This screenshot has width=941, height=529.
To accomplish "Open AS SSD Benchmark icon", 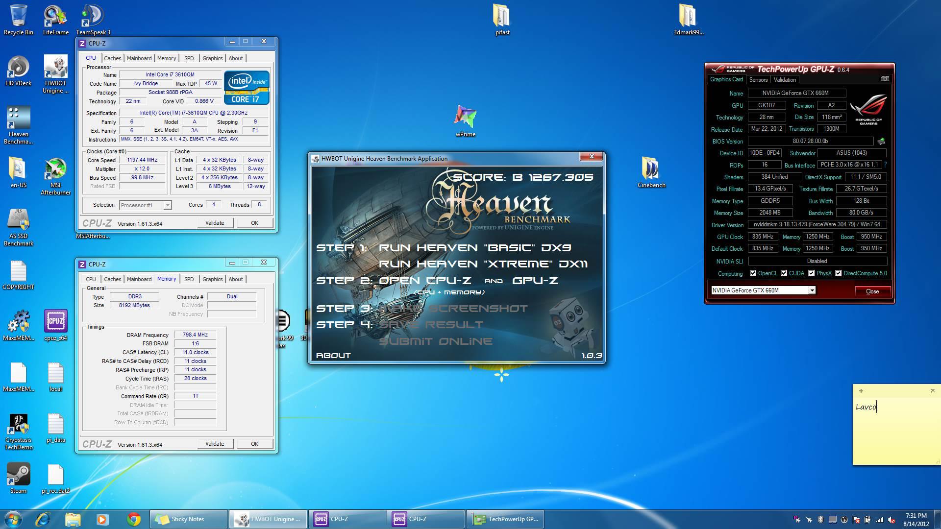I will [x=19, y=227].
